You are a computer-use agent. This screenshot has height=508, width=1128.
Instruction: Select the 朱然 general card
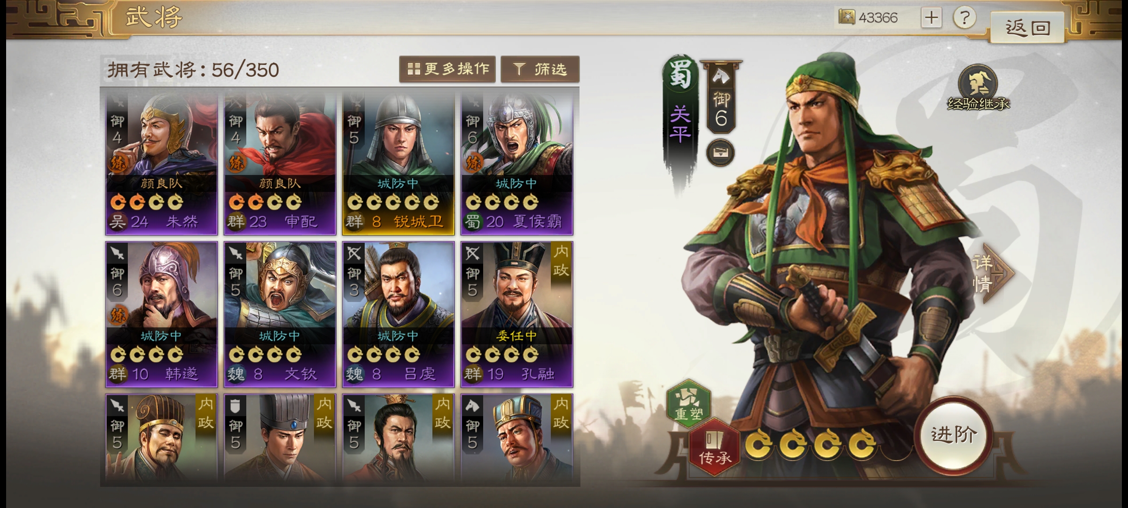162,163
